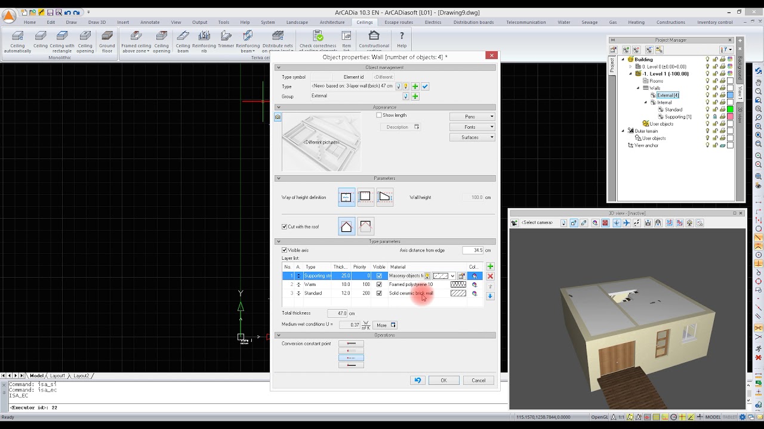Choose the first height definition mode icon

coord(346,197)
